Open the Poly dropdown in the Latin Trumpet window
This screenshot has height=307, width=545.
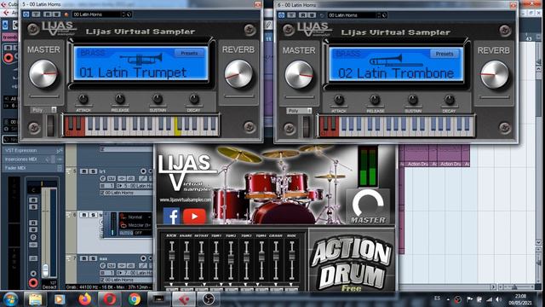43,110
